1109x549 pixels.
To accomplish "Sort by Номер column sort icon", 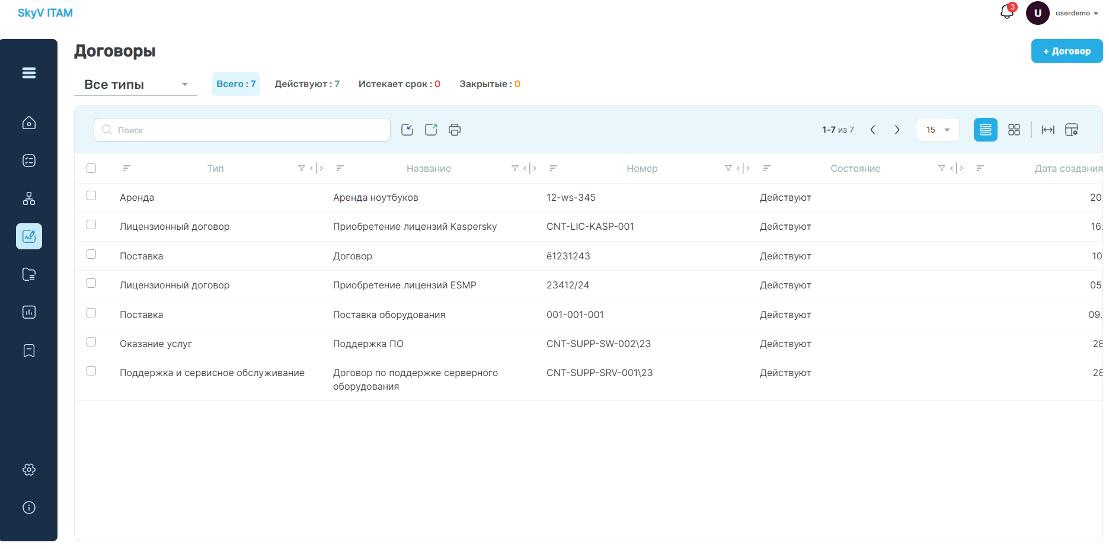I will pos(553,168).
